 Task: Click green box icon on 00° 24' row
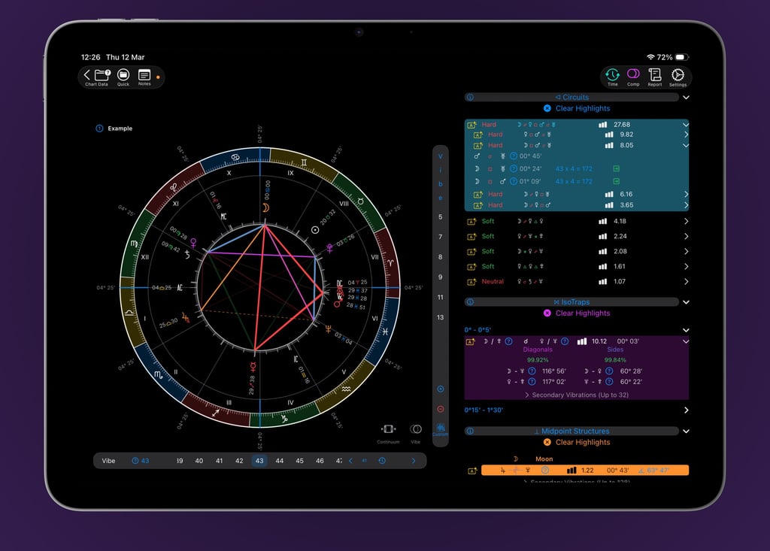617,168
